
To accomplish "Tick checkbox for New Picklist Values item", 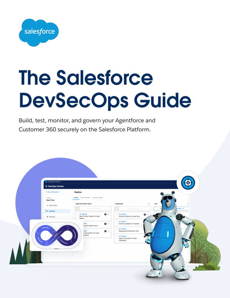I will click(x=77, y=214).
